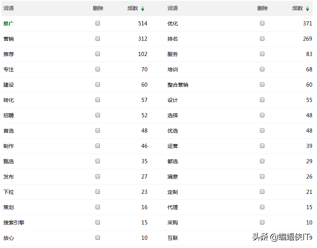Check the delete checkbox for 优化
Screen dimensions: 317x248
click(x=262, y=23)
